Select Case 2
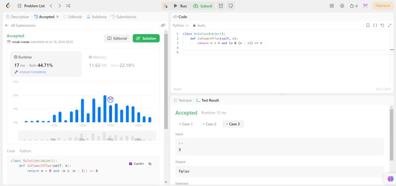This screenshot has width=396, height=186. pos(209,124)
